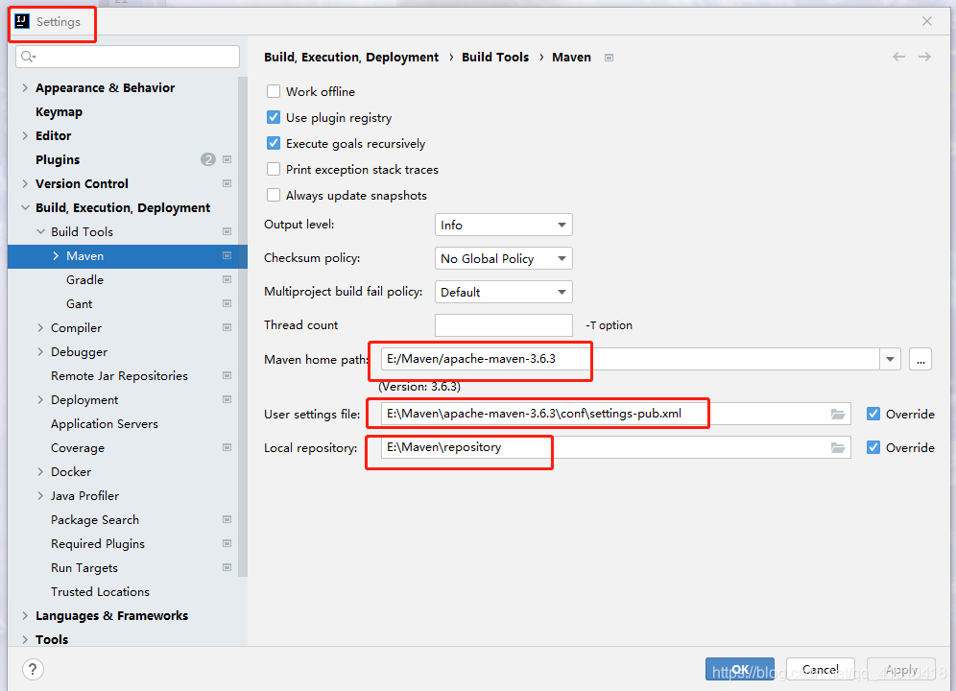Collapse the Build Tools node
Image resolution: width=956 pixels, height=691 pixels.
pyautogui.click(x=40, y=231)
